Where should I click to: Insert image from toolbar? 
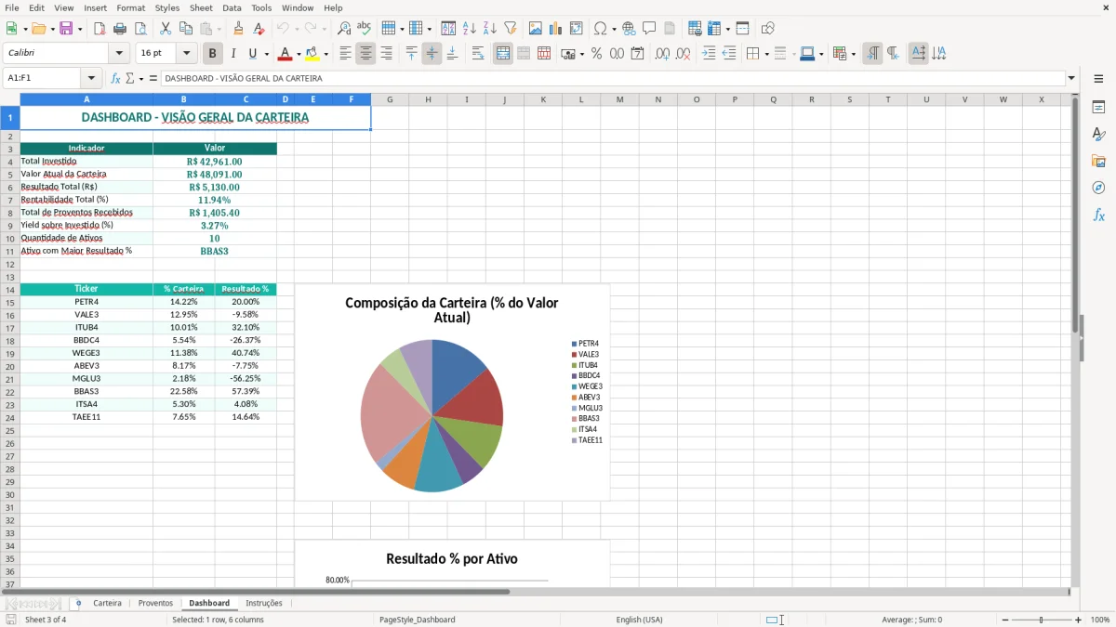536,29
